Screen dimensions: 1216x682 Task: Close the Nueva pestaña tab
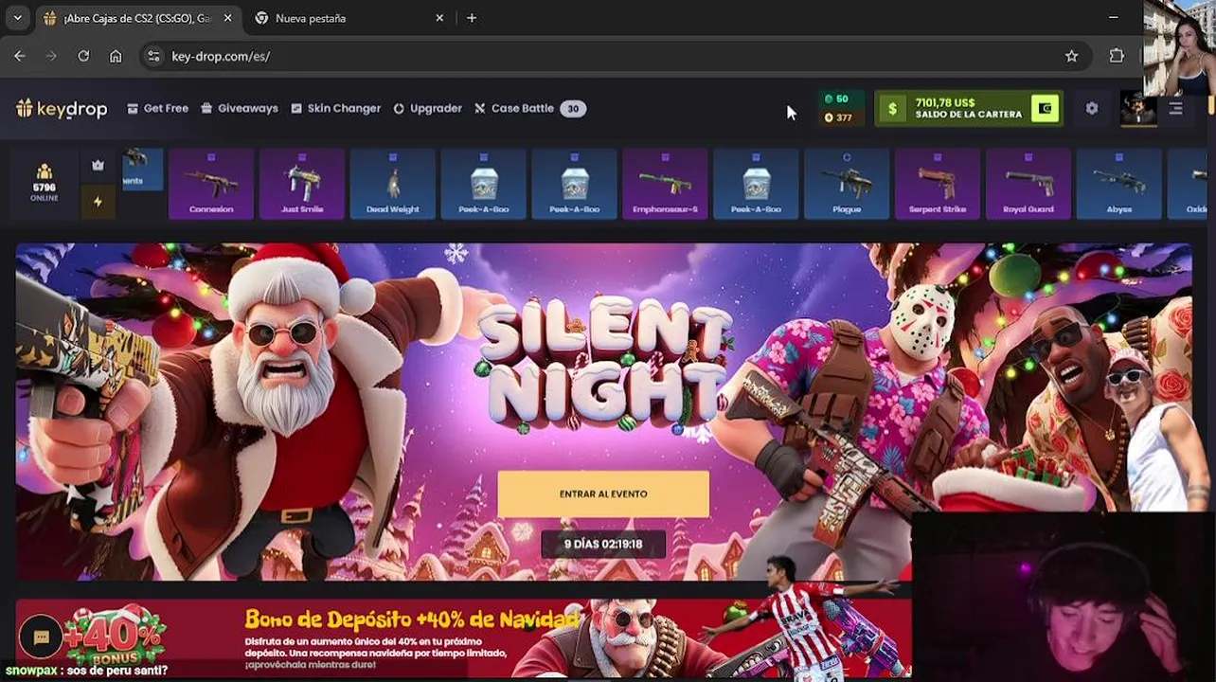click(439, 18)
